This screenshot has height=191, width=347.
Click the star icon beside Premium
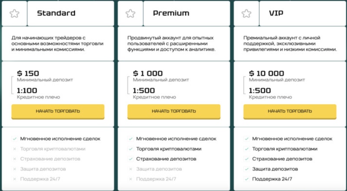(x=131, y=13)
